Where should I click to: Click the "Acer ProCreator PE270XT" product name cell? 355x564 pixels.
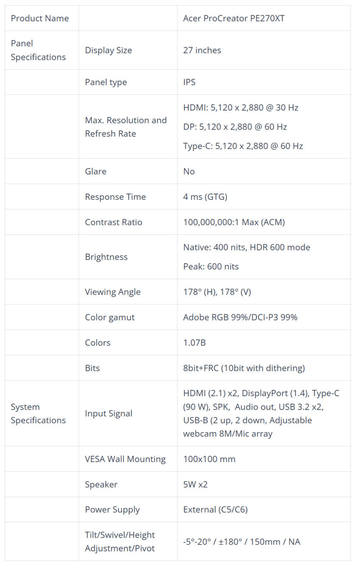click(233, 18)
